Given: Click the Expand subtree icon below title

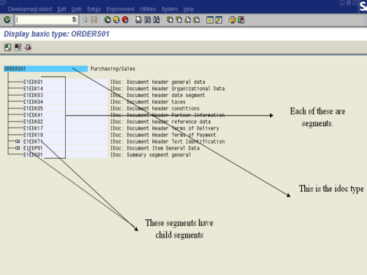Looking at the screenshot, I should [8, 47].
